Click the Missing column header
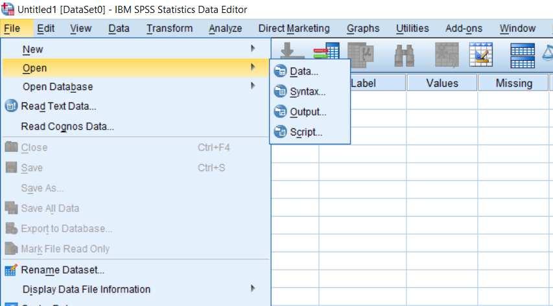Image resolution: width=553 pixels, height=306 pixels. click(x=514, y=83)
